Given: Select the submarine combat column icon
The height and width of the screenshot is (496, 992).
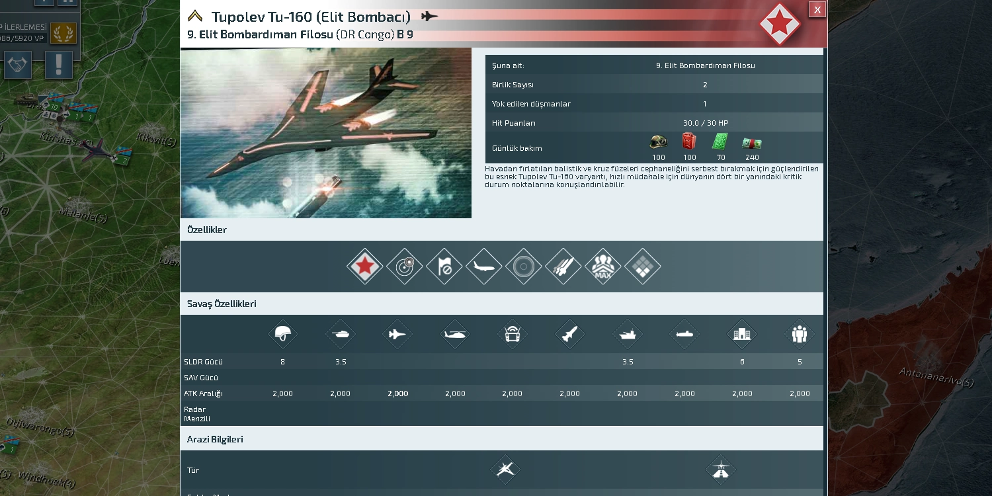Looking at the screenshot, I should click(684, 335).
